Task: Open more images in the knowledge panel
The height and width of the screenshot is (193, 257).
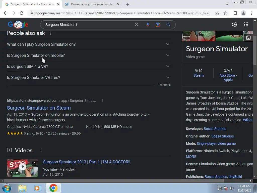Action: point(248,38)
